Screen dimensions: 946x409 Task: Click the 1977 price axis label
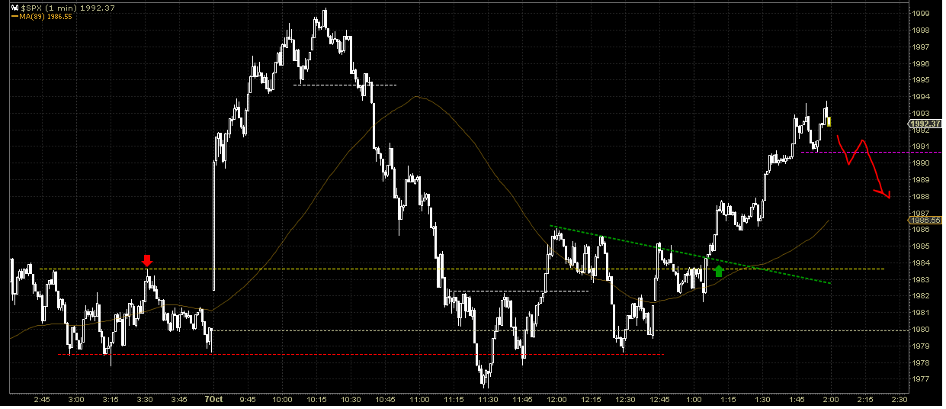tap(920, 379)
